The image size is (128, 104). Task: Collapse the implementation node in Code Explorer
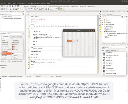[105, 32]
